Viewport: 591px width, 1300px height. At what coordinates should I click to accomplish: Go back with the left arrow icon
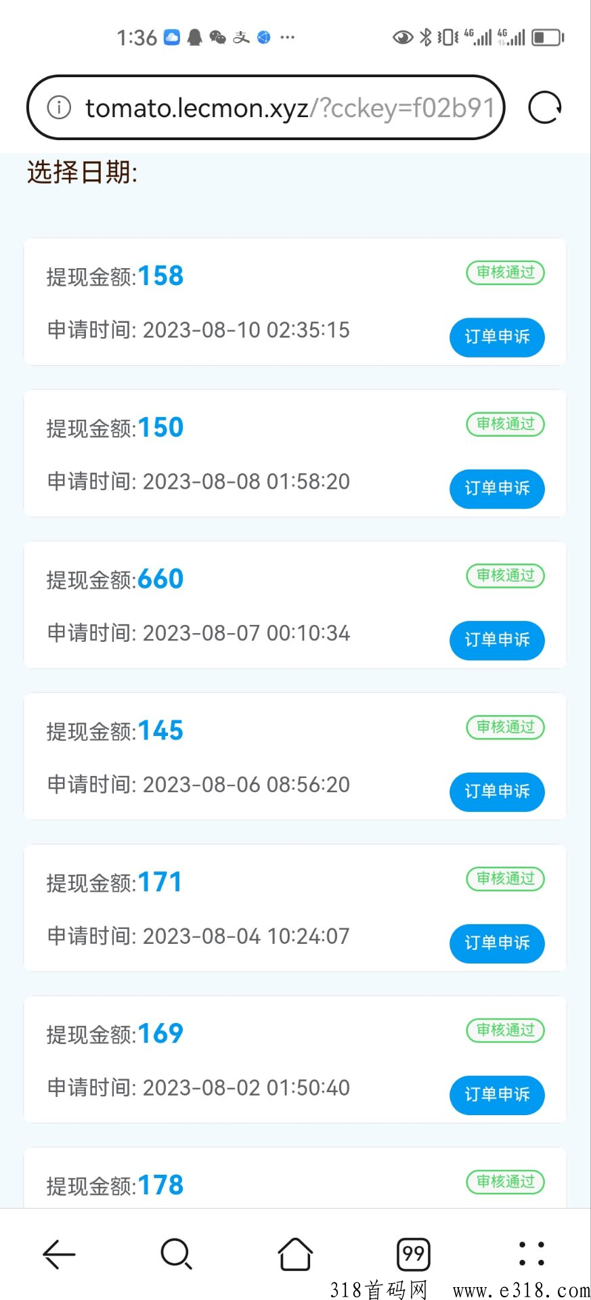pyautogui.click(x=59, y=1254)
